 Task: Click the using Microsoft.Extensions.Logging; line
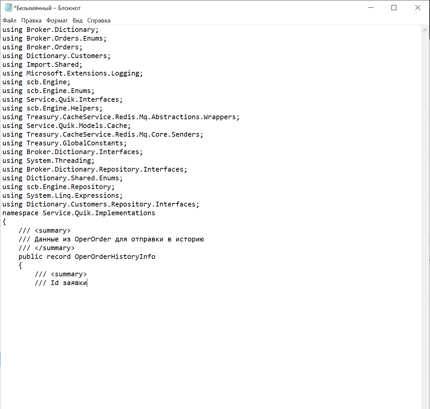tap(72, 73)
